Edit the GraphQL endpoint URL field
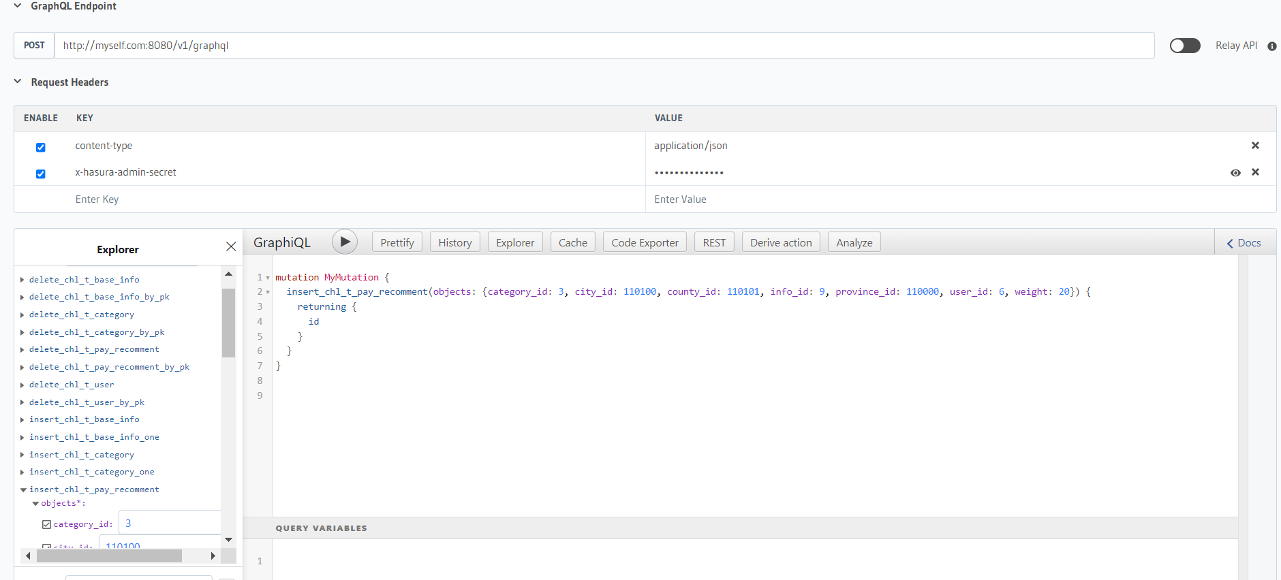 [604, 46]
